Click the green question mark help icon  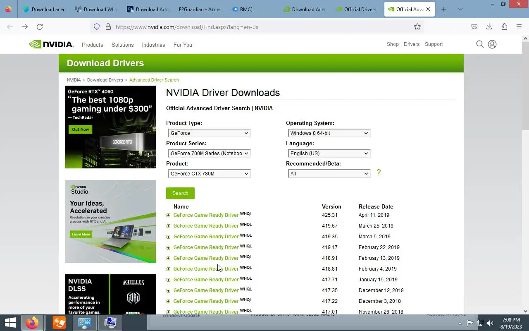(x=379, y=173)
